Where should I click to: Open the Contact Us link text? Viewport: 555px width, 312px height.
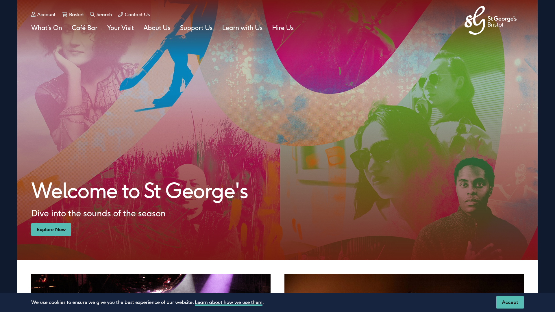(x=137, y=14)
